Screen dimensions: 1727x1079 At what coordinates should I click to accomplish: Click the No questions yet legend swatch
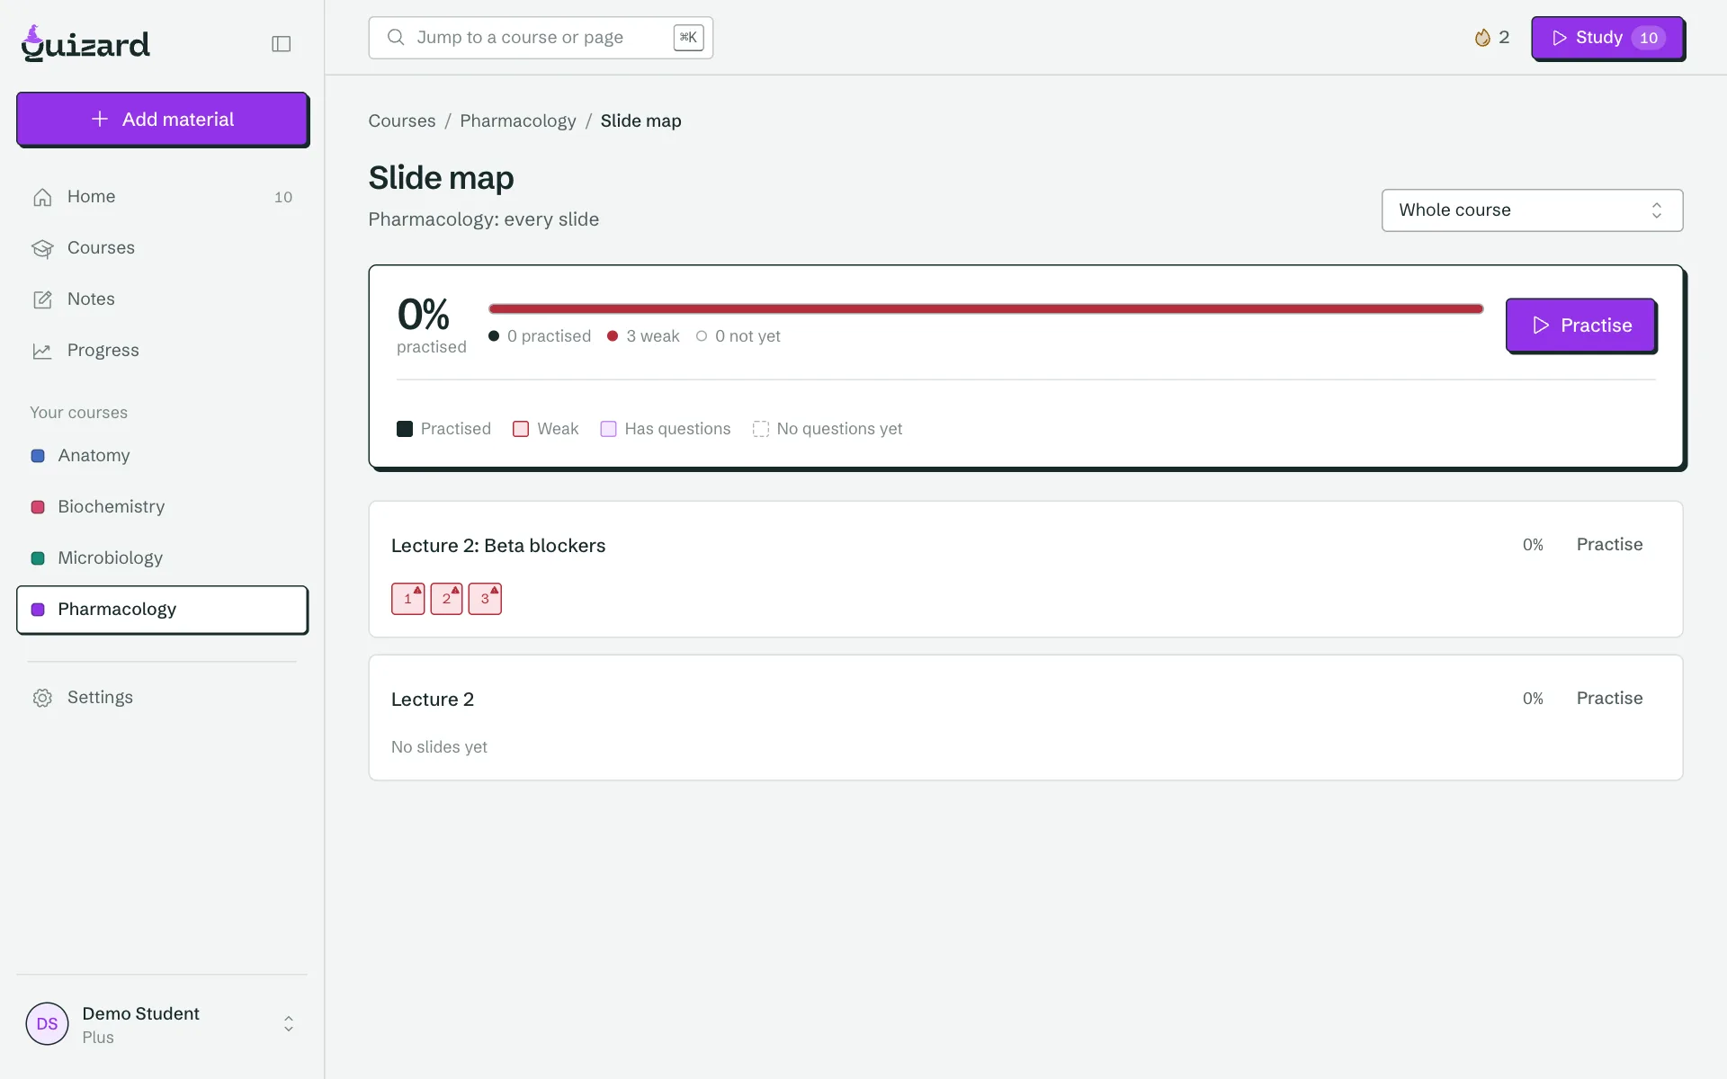point(761,429)
